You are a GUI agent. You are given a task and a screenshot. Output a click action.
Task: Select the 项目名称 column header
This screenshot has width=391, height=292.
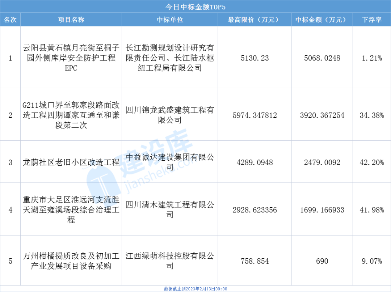click(x=71, y=20)
